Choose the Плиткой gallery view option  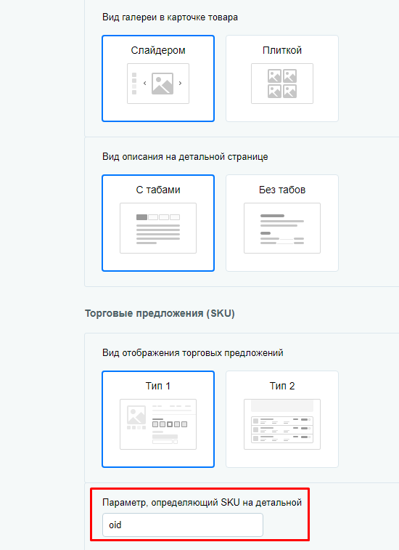click(282, 78)
